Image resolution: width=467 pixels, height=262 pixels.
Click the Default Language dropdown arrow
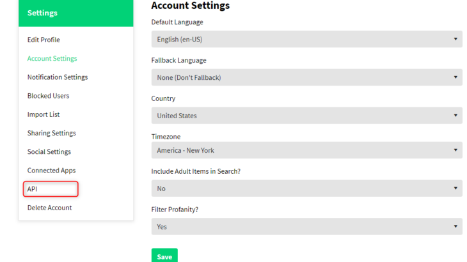coord(455,39)
